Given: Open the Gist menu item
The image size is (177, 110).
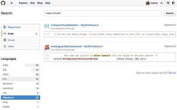Looking at the screenshot, I should pos(33,3).
